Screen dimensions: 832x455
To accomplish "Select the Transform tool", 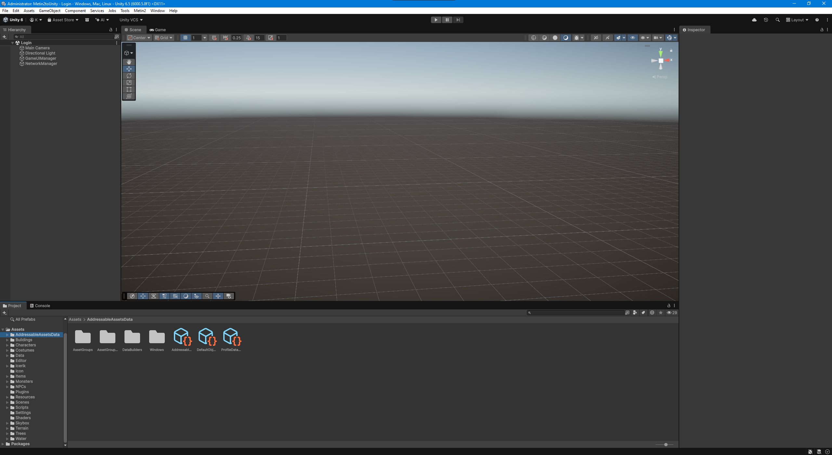I will 129,96.
